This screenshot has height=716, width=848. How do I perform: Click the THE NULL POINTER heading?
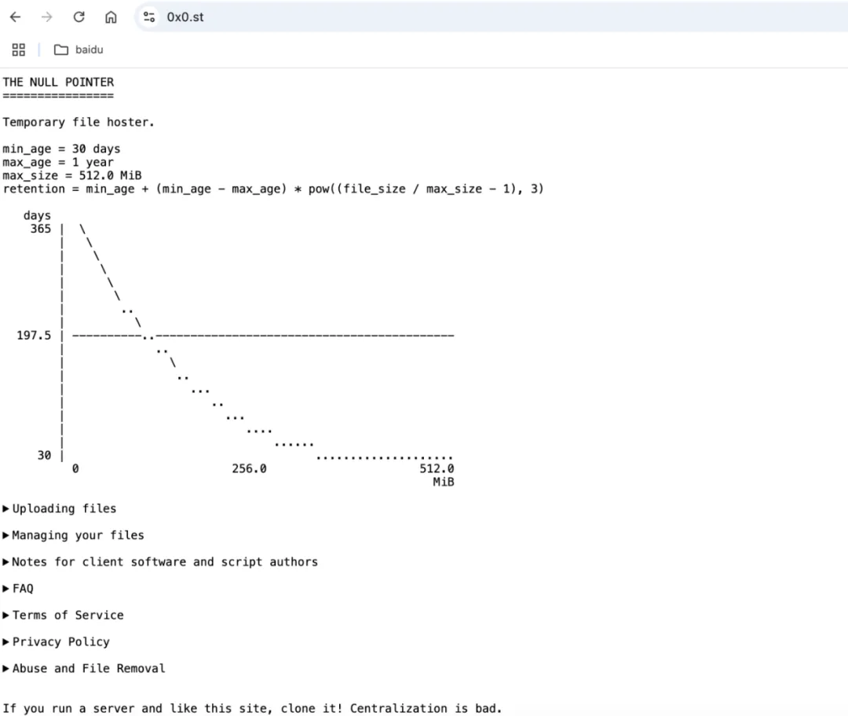click(58, 82)
